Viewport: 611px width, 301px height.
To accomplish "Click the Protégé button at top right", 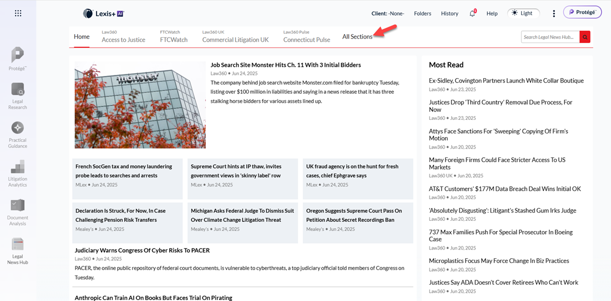I will coord(582,12).
